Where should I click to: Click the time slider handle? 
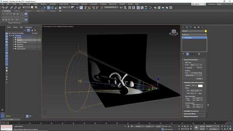point(11,120)
